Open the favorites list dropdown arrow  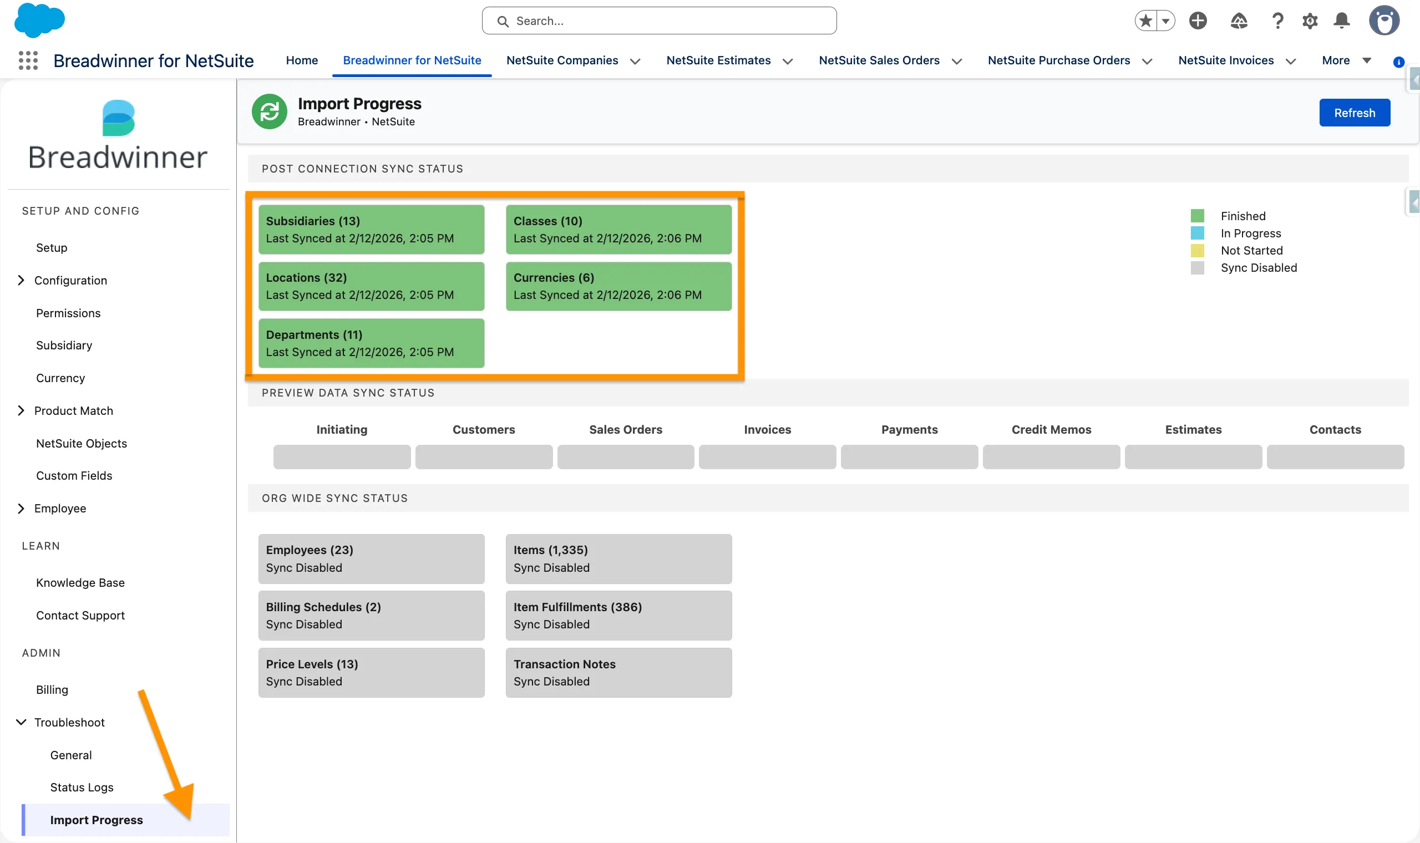point(1165,21)
